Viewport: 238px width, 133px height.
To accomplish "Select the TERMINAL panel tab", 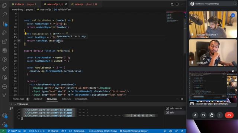I will point(52,99).
